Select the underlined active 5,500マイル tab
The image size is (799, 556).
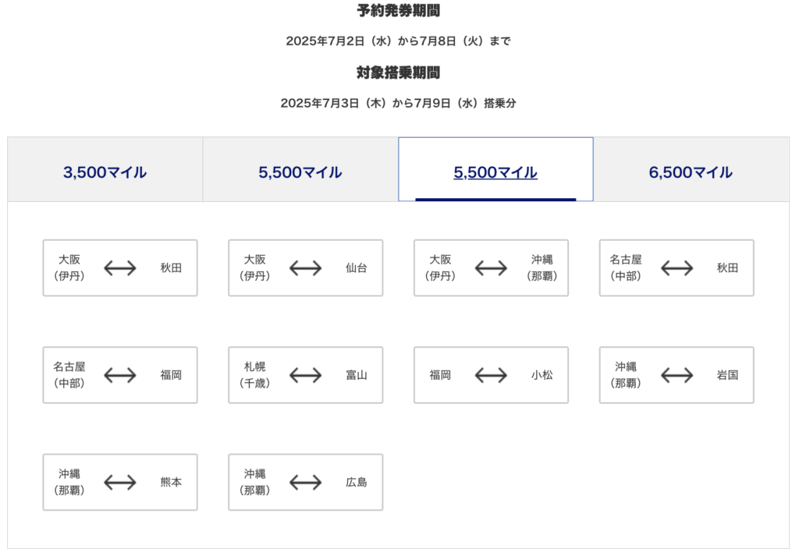495,172
